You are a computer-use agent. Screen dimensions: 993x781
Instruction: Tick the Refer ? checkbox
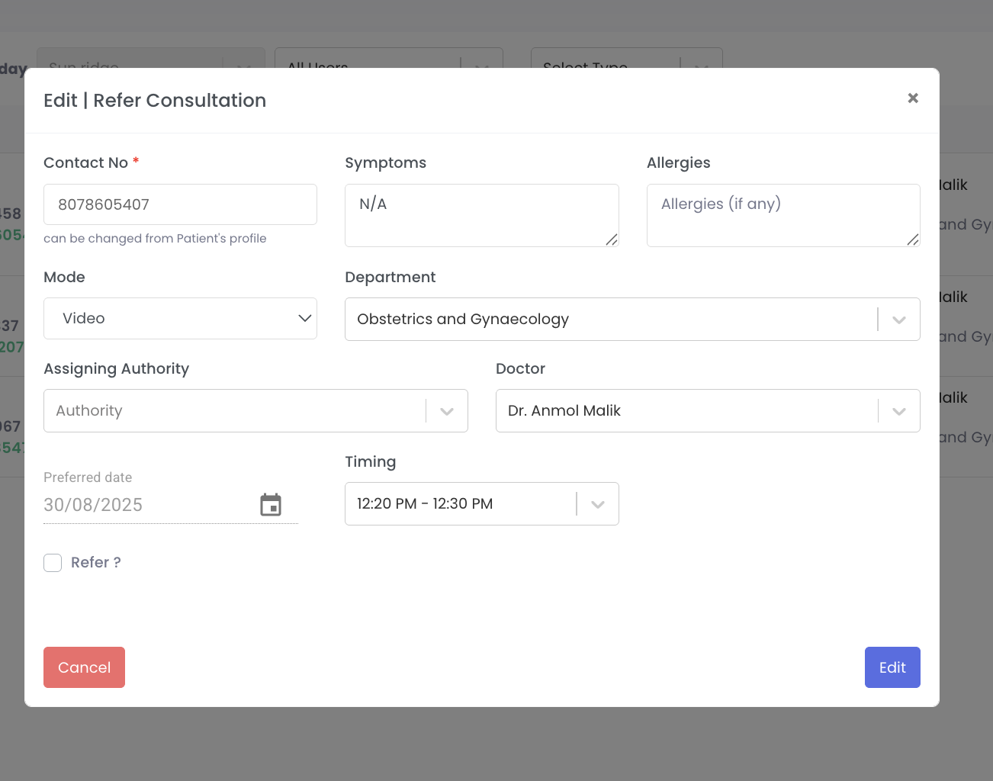[x=53, y=563]
